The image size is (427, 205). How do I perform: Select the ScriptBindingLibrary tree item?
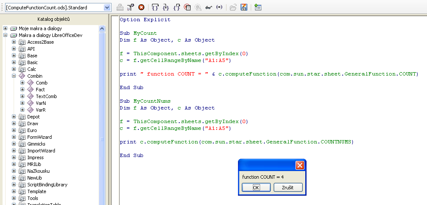coord(47,185)
